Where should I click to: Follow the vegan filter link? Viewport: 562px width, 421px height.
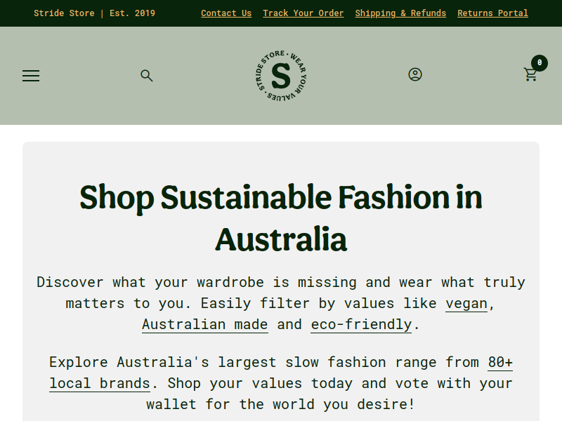[466, 304]
